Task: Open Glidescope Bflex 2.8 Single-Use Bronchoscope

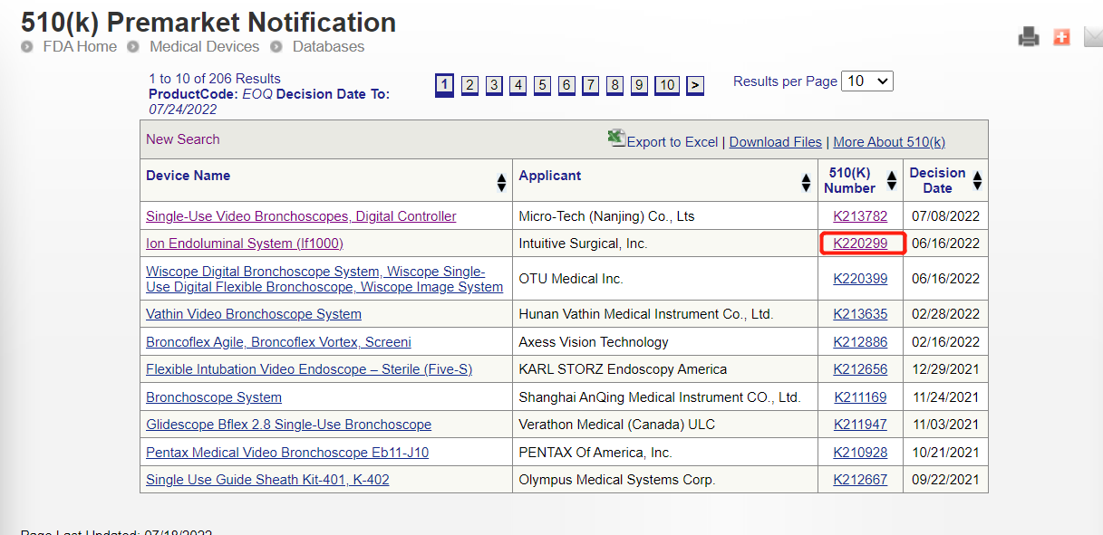Action: [x=288, y=425]
